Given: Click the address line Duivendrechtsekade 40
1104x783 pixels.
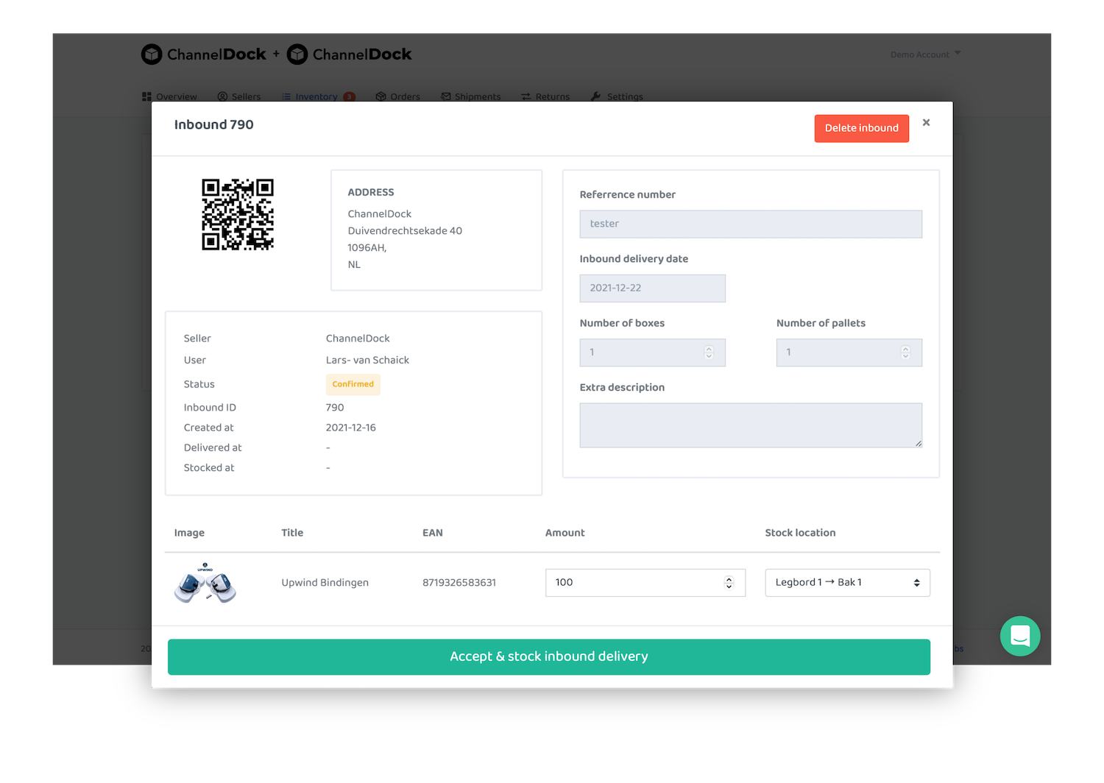Looking at the screenshot, I should pyautogui.click(x=405, y=231).
